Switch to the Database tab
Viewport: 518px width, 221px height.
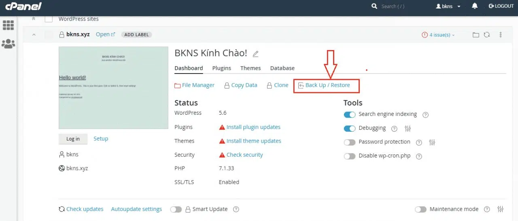pos(282,68)
